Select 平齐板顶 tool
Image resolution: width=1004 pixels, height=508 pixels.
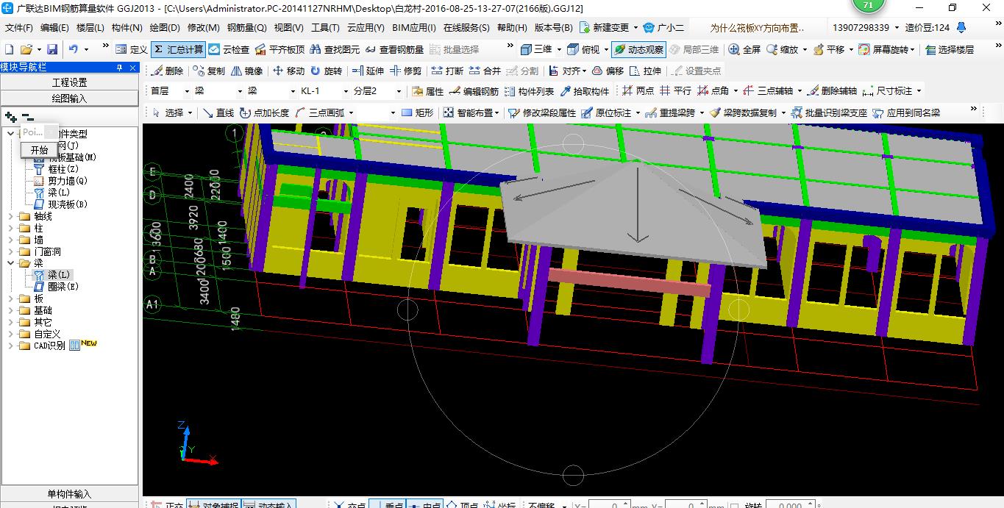[x=279, y=49]
